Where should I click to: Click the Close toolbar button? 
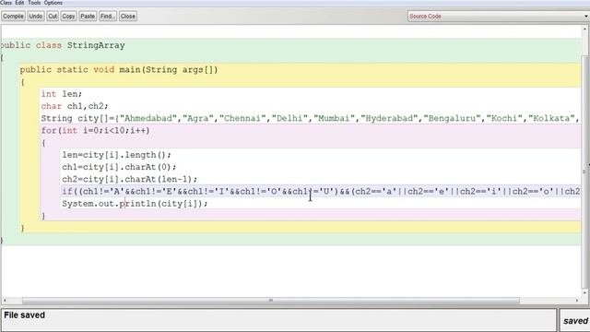pos(128,17)
